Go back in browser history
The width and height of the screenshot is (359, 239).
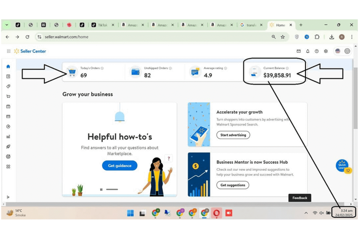[7, 37]
